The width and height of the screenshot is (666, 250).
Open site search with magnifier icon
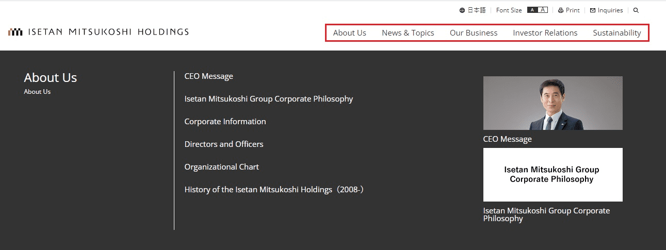coord(636,10)
